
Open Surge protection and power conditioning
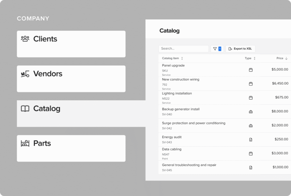pyautogui.click(x=194, y=123)
